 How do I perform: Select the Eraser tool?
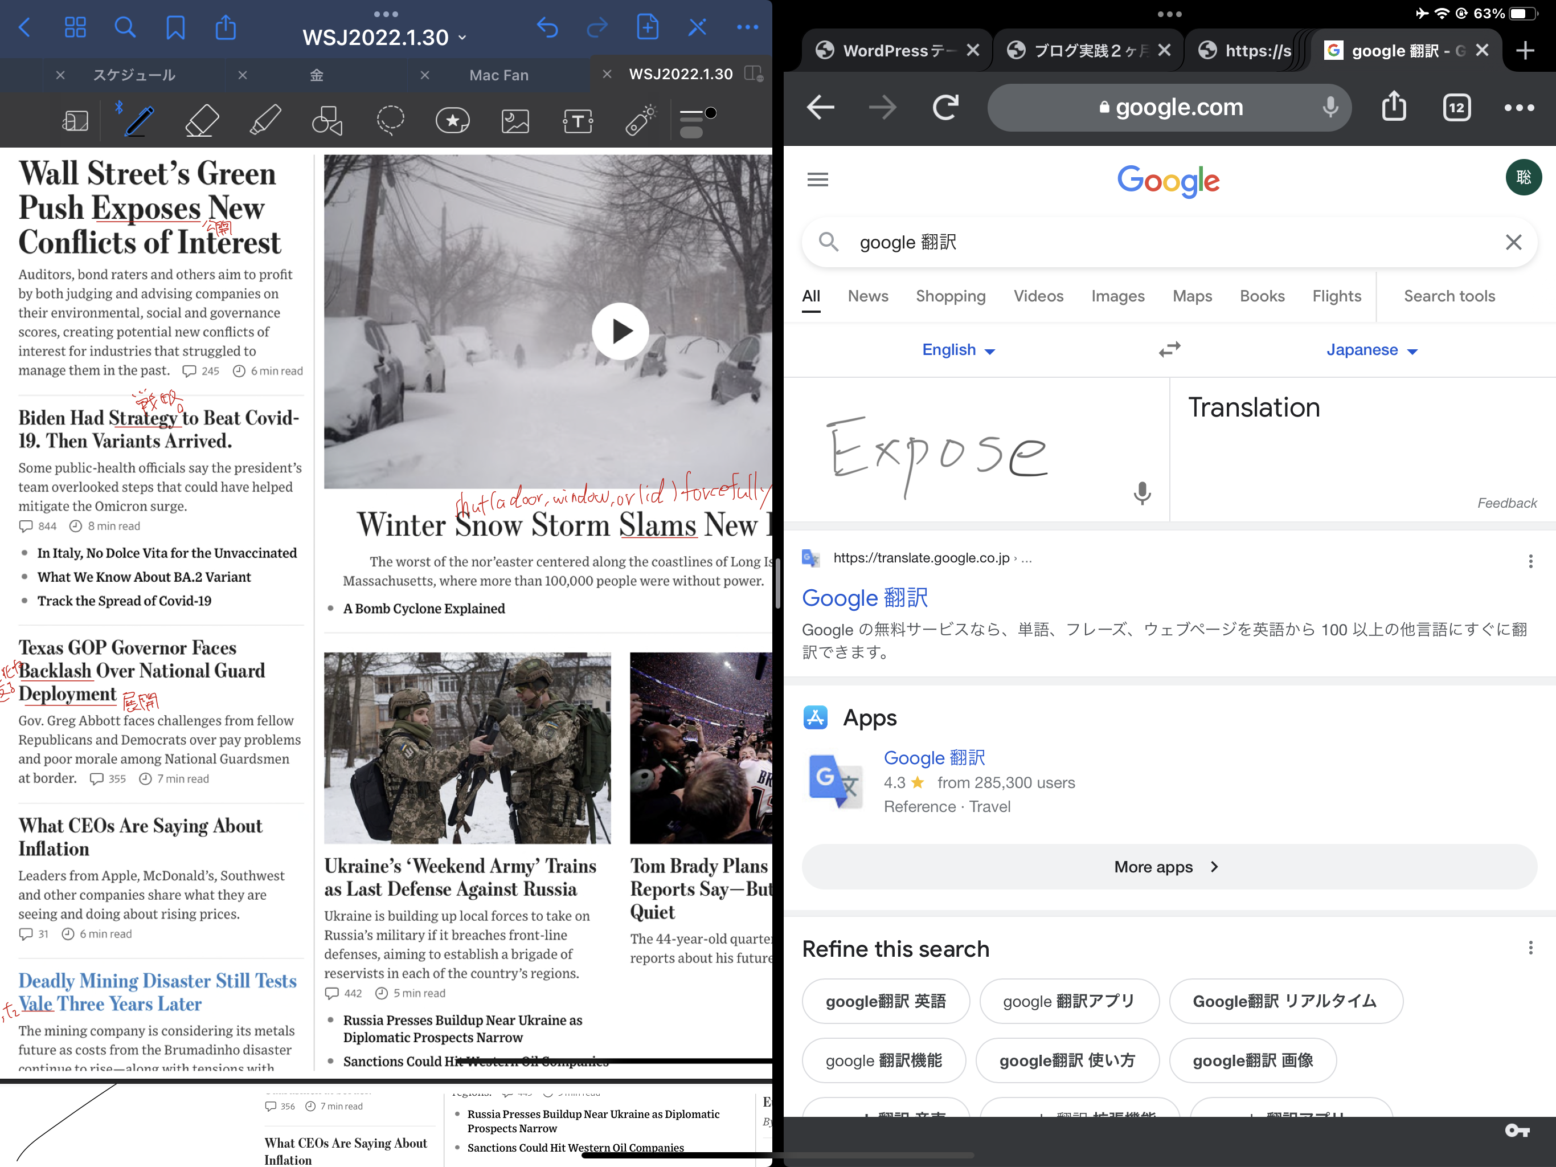click(202, 121)
